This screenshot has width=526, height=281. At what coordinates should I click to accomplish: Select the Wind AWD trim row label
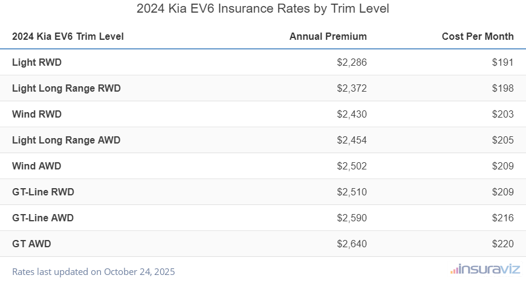(37, 166)
